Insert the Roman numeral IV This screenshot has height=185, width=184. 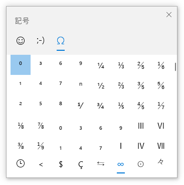(x=141, y=145)
